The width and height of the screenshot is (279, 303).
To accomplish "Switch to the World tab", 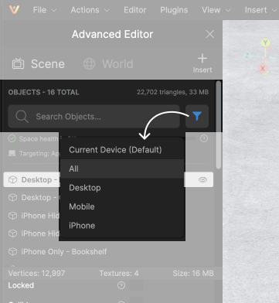I will [108, 64].
